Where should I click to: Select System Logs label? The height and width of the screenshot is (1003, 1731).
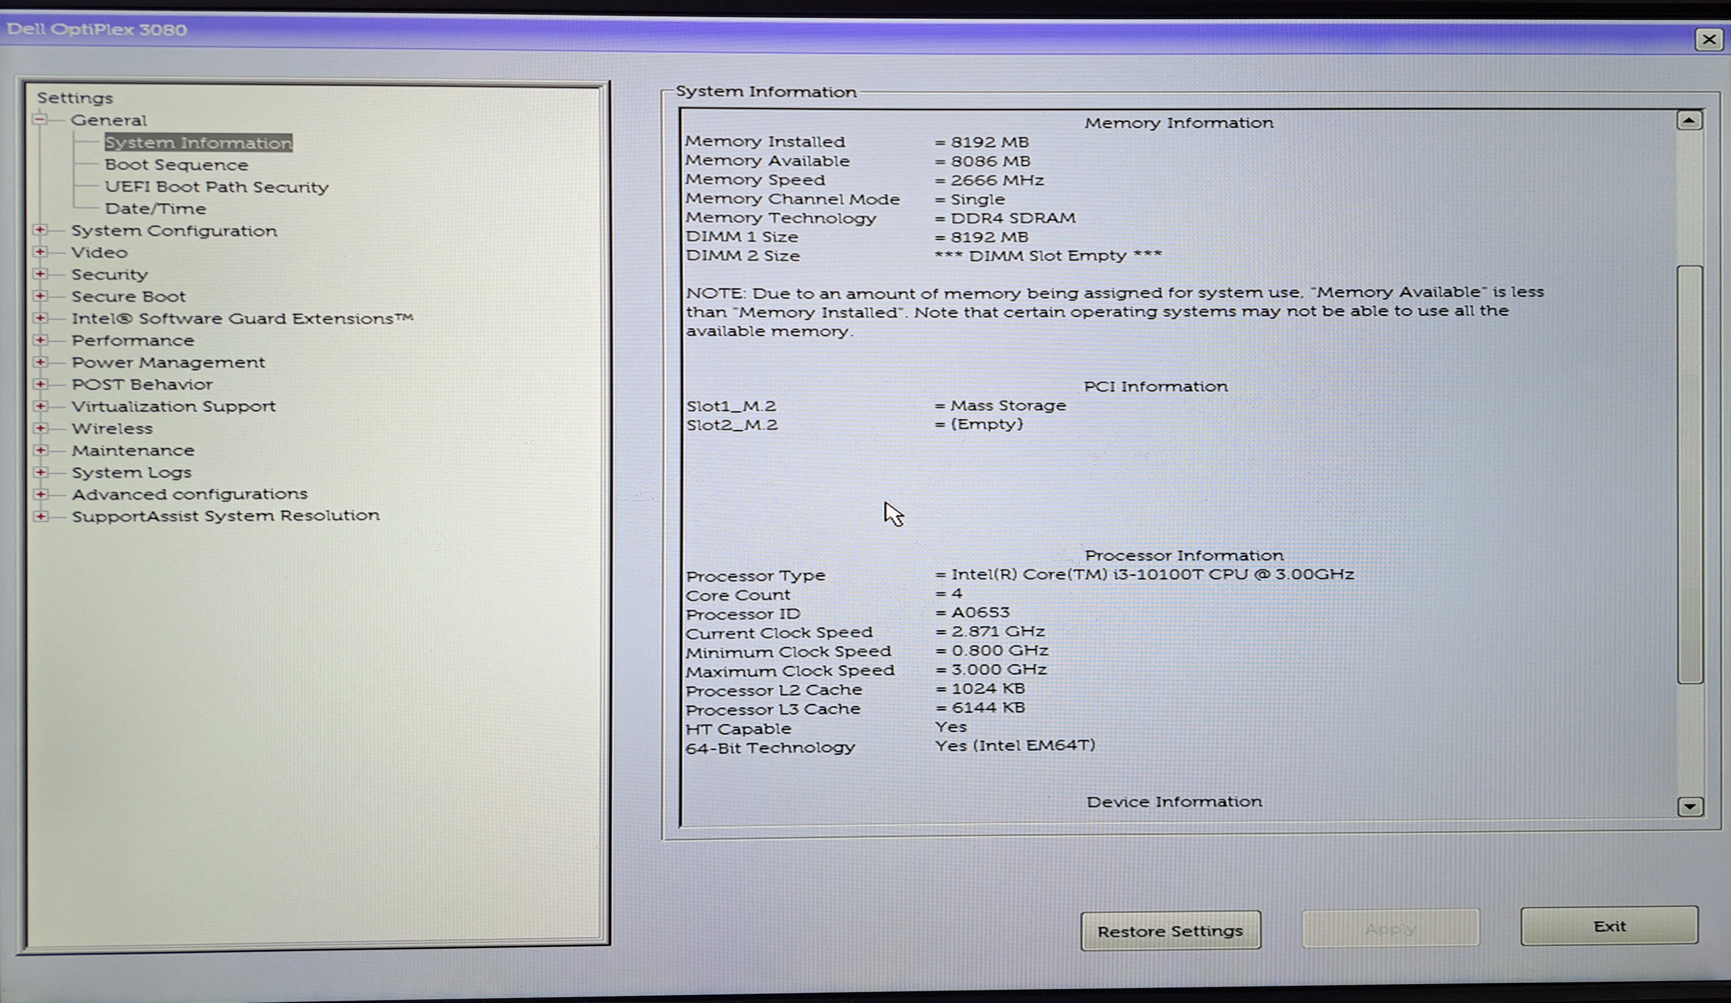click(131, 472)
